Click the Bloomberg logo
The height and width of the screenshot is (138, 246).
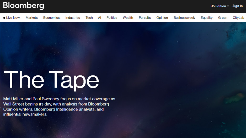(24, 5)
